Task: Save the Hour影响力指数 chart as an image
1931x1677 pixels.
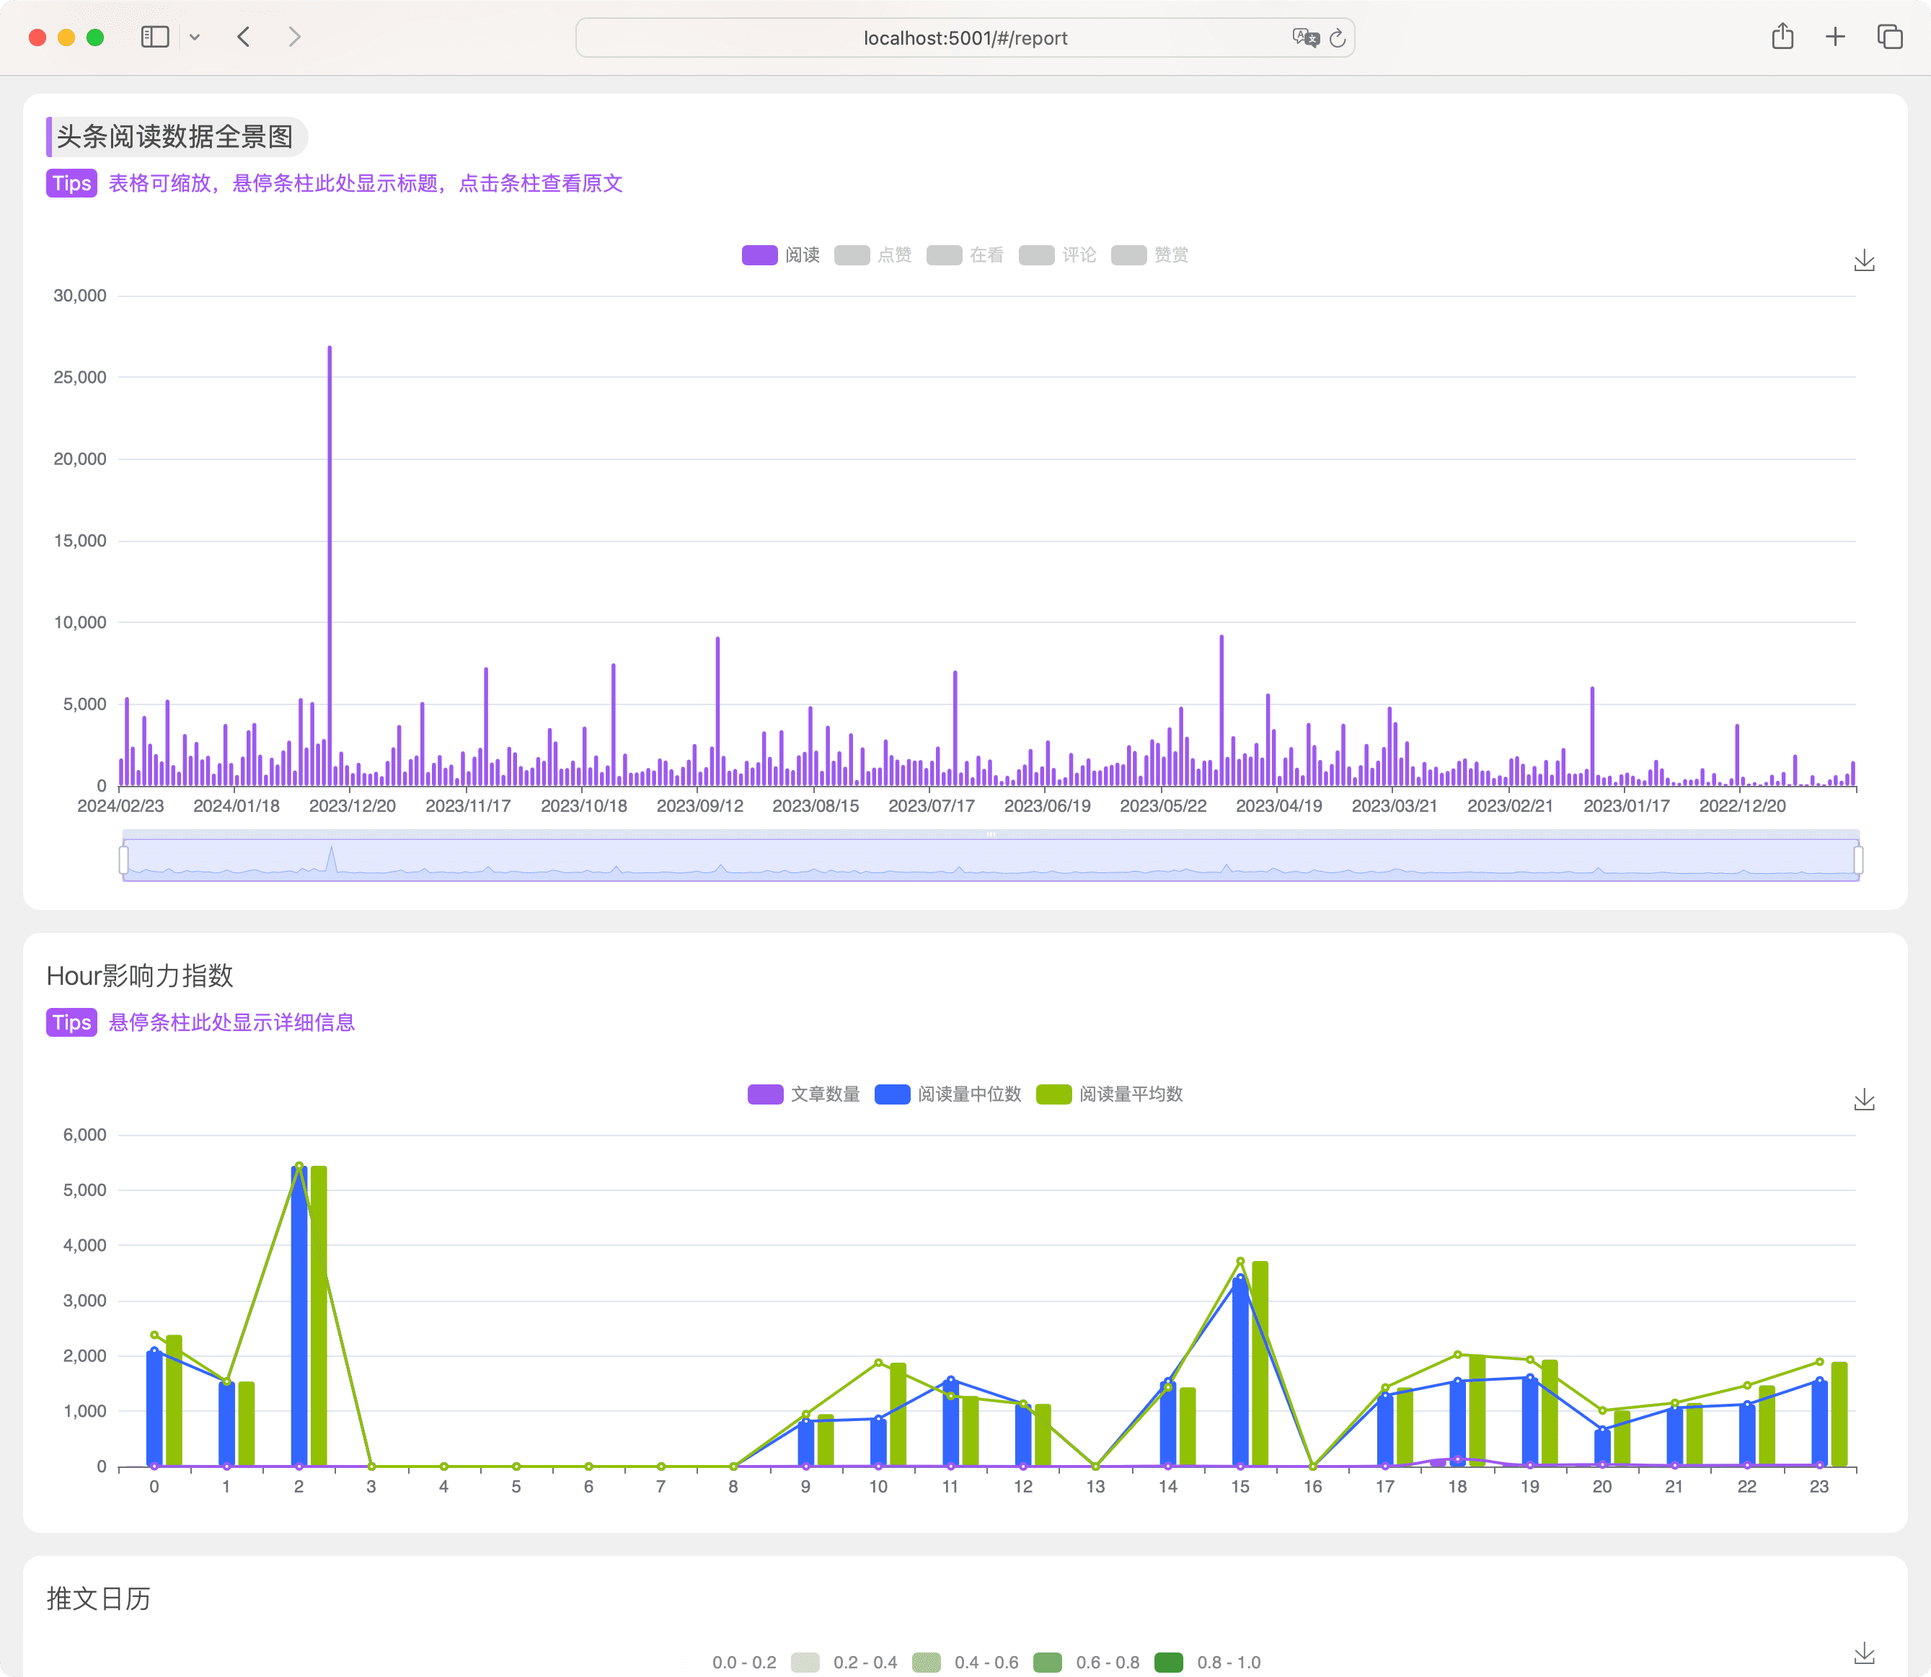Action: 1865,1099
